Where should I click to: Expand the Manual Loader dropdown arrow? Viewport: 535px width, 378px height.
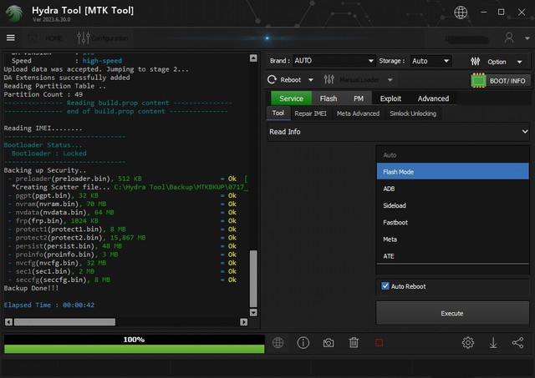pos(390,80)
